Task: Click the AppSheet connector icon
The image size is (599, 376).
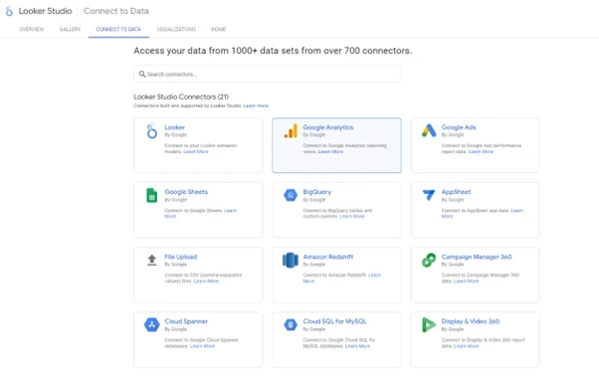Action: click(429, 195)
